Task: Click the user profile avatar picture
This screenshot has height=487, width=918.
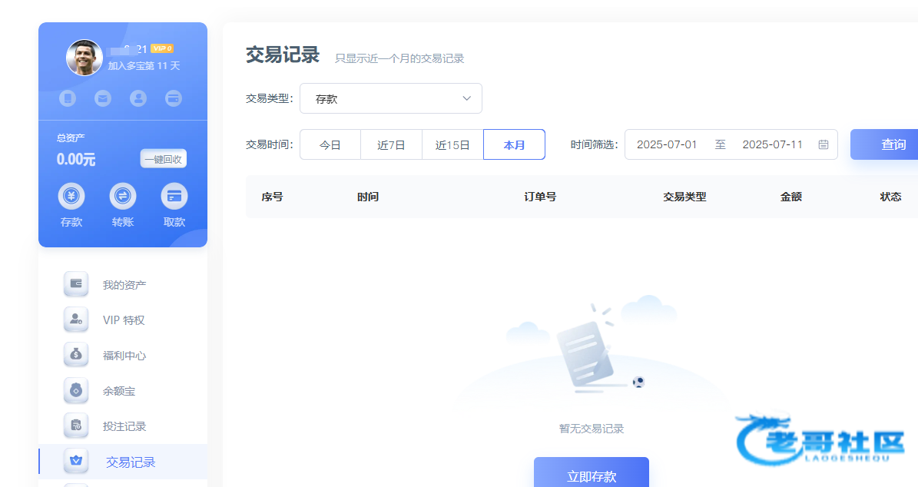Action: (x=85, y=58)
